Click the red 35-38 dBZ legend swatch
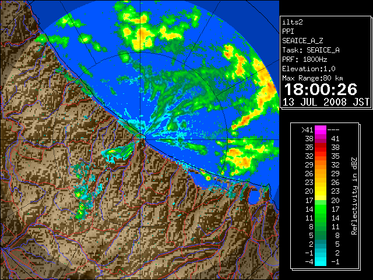This screenshot has height=280, width=373. pos(321,148)
